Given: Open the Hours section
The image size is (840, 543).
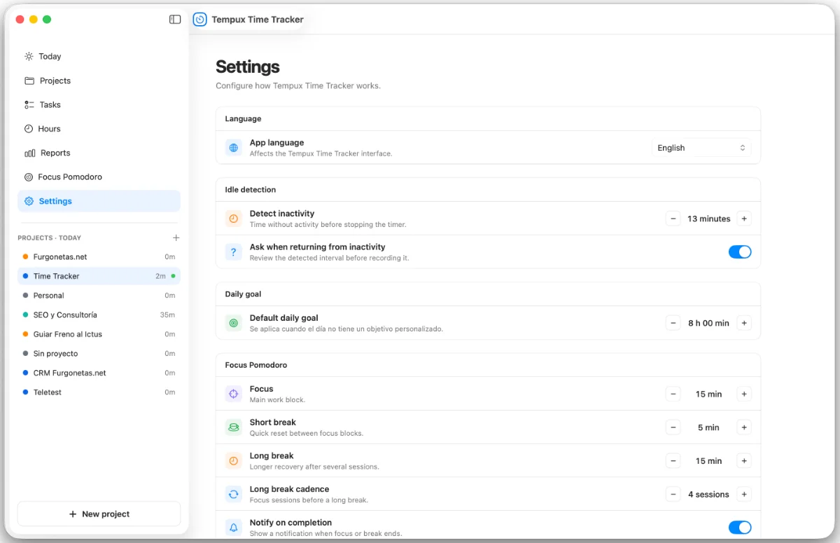Looking at the screenshot, I should 99,129.
